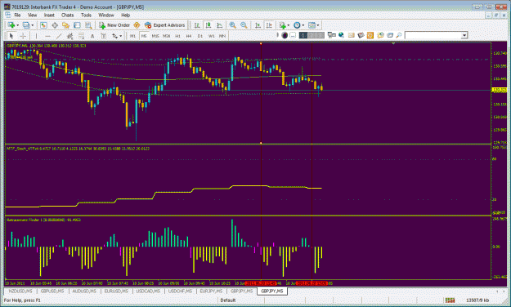Select the M30 timeframe button
511x307 pixels.
167,36
